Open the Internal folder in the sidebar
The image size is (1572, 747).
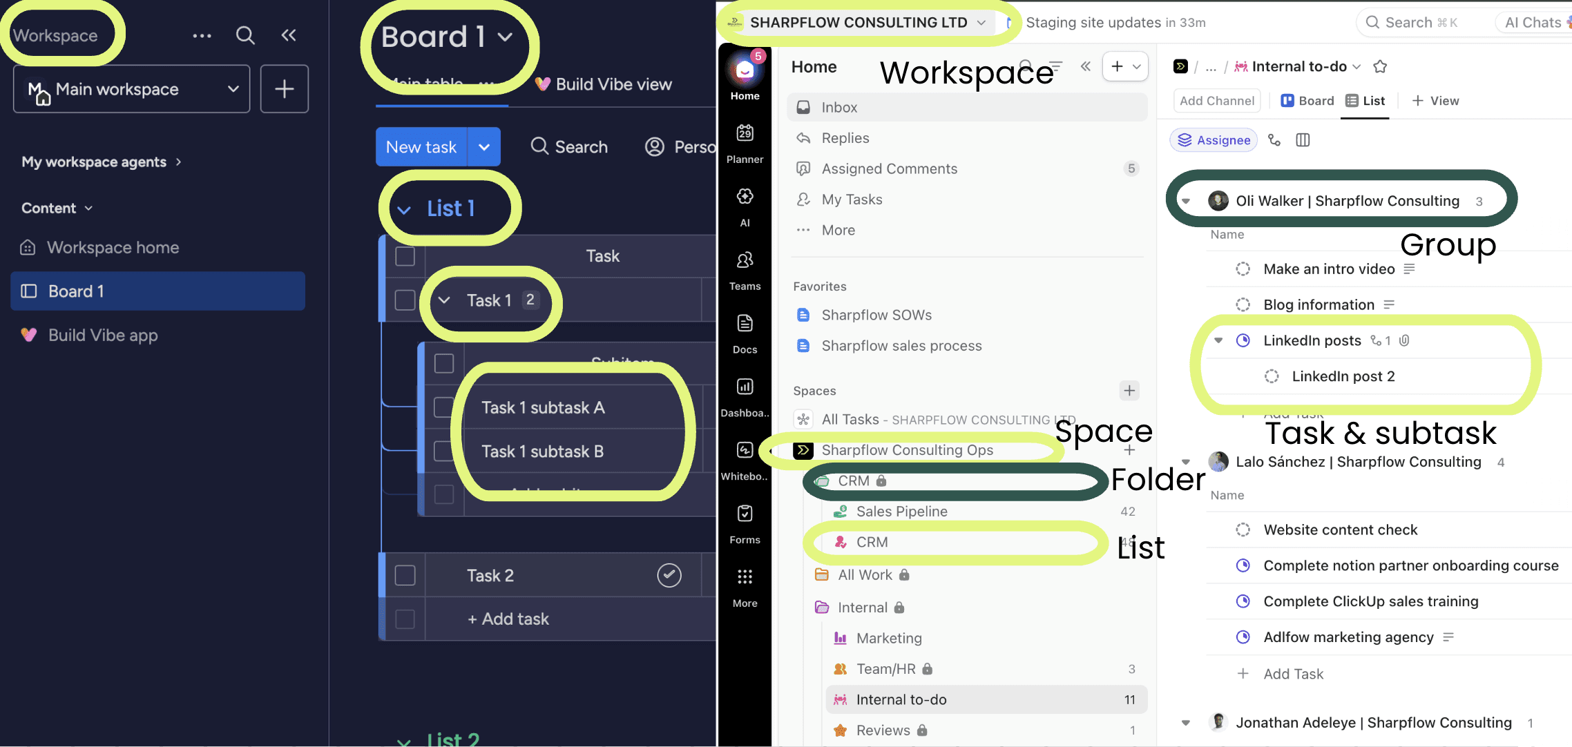[x=978, y=608]
